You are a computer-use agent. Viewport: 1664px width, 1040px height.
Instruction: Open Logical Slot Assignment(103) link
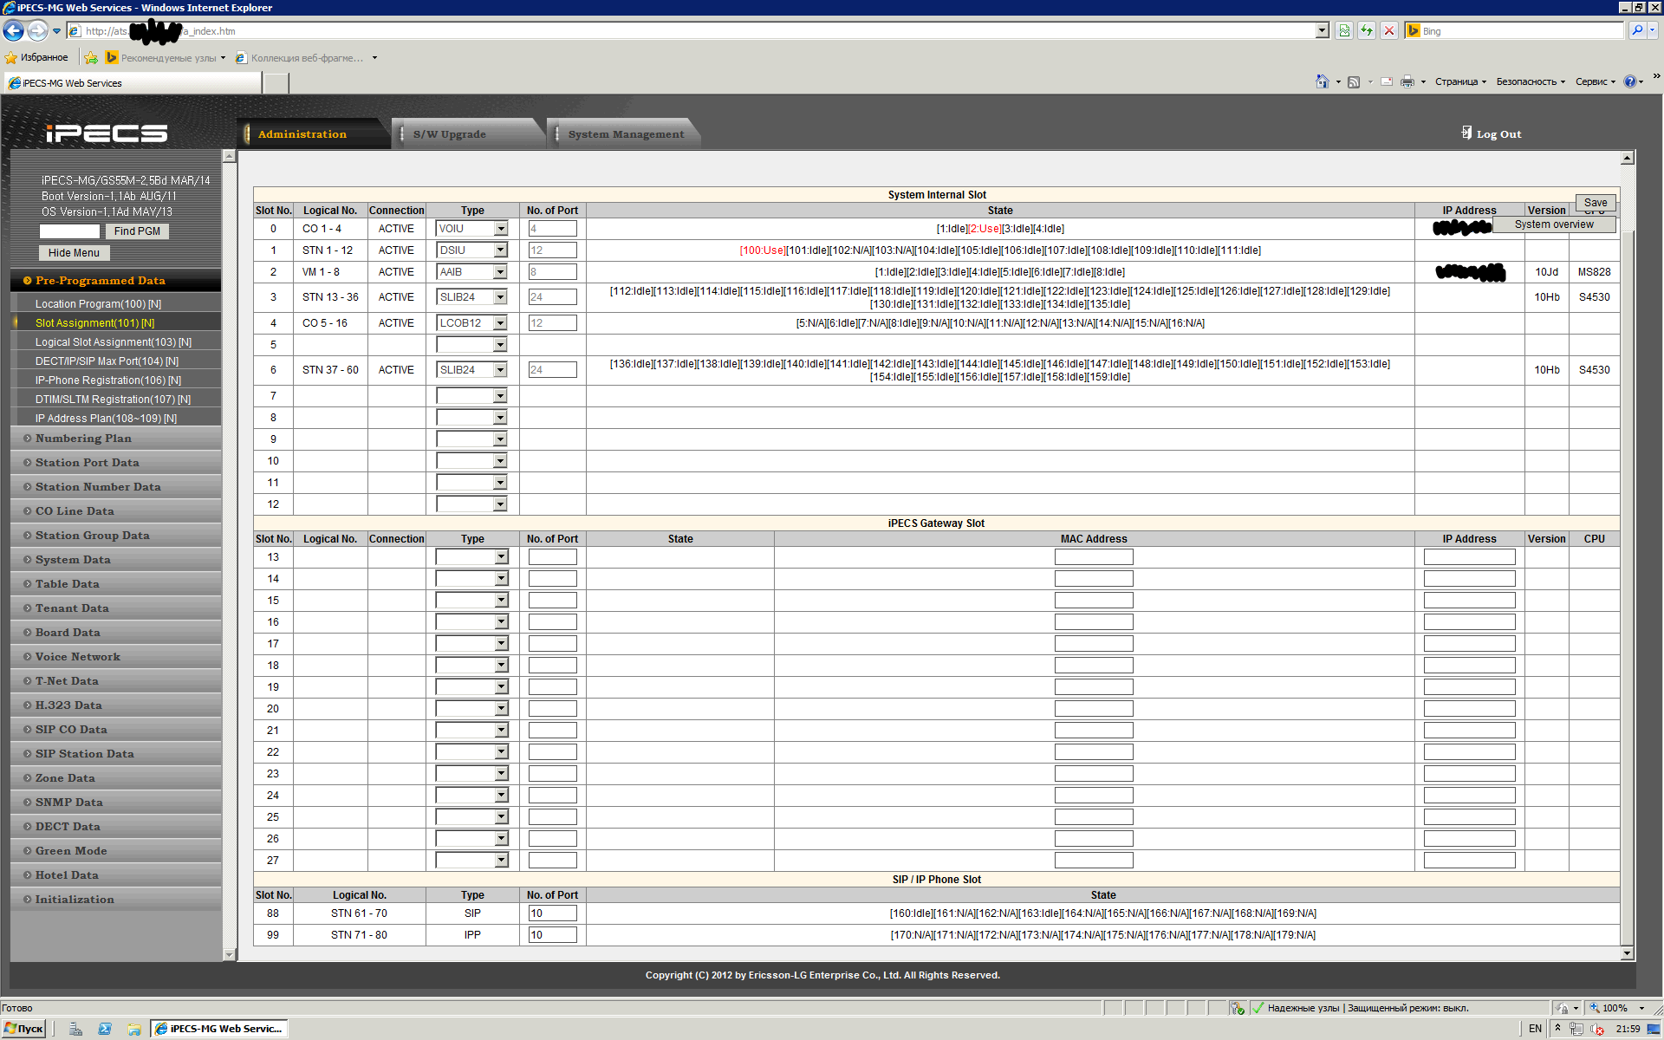click(113, 342)
